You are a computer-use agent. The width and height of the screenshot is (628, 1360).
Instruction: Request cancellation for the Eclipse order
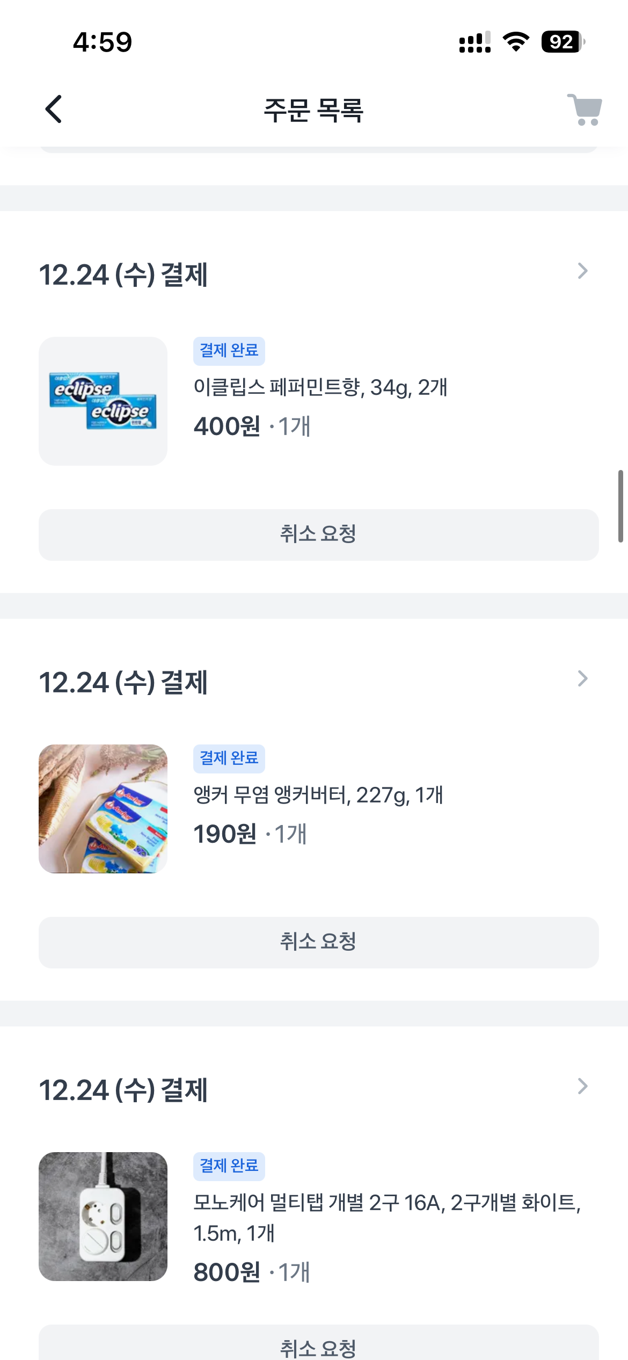pos(318,534)
